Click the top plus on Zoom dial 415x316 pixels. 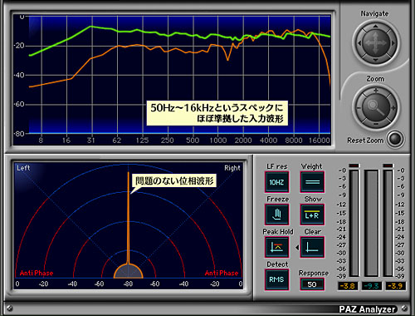click(376, 91)
